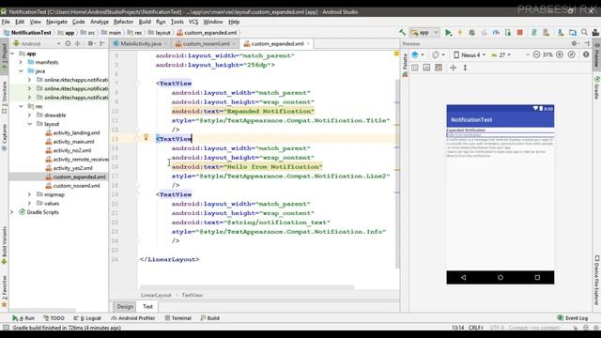
Task: Click the red Stop icon
Action: click(x=519, y=33)
